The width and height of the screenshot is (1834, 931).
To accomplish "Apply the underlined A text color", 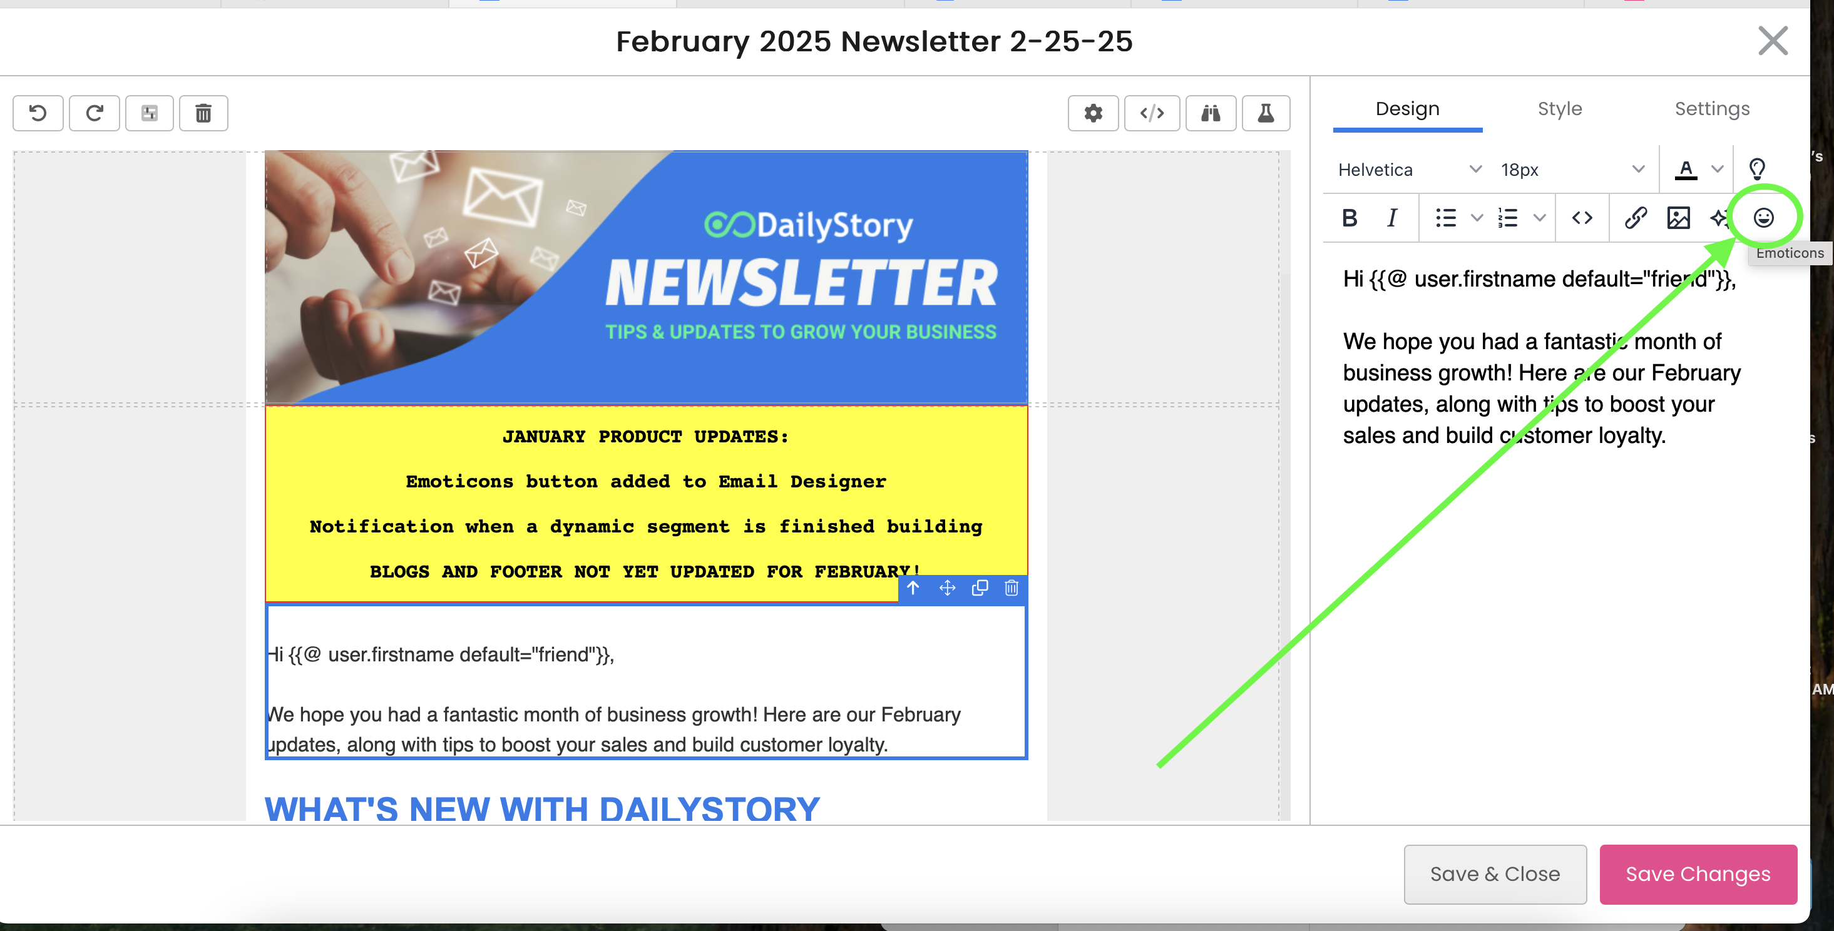I will click(1686, 170).
